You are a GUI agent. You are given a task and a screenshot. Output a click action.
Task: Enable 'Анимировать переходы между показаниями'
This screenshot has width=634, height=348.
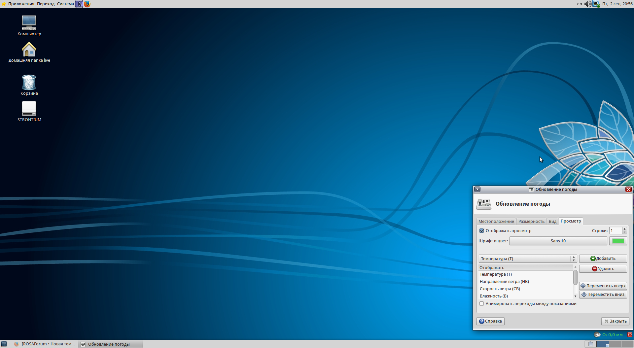point(482,303)
